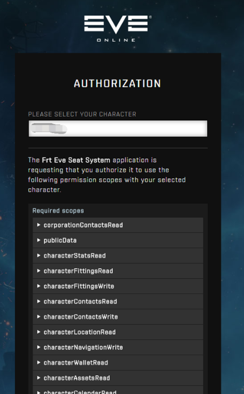244x394 pixels.
Task: Select the characterCalendarRead scope row
Action: 118,390
